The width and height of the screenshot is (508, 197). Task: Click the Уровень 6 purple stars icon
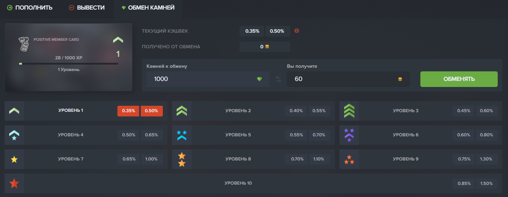[349, 135]
